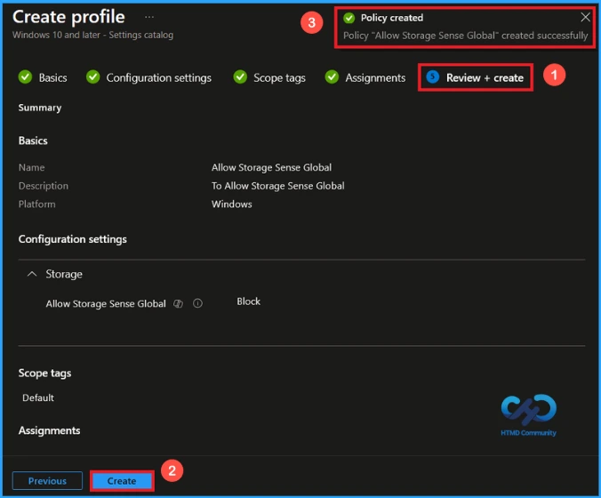The height and width of the screenshot is (498, 601).
Task: Click the Scope tags section heading
Action: 44,373
